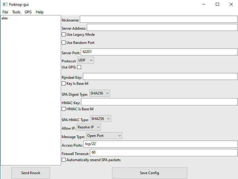Viewport: 238px width, 179px height.
Task: Open the Protocol dropdown set to UDP
Action: click(x=86, y=60)
